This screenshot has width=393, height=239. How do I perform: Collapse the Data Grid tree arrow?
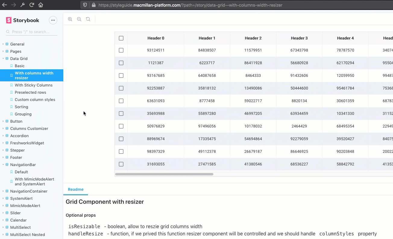(x=3, y=58)
